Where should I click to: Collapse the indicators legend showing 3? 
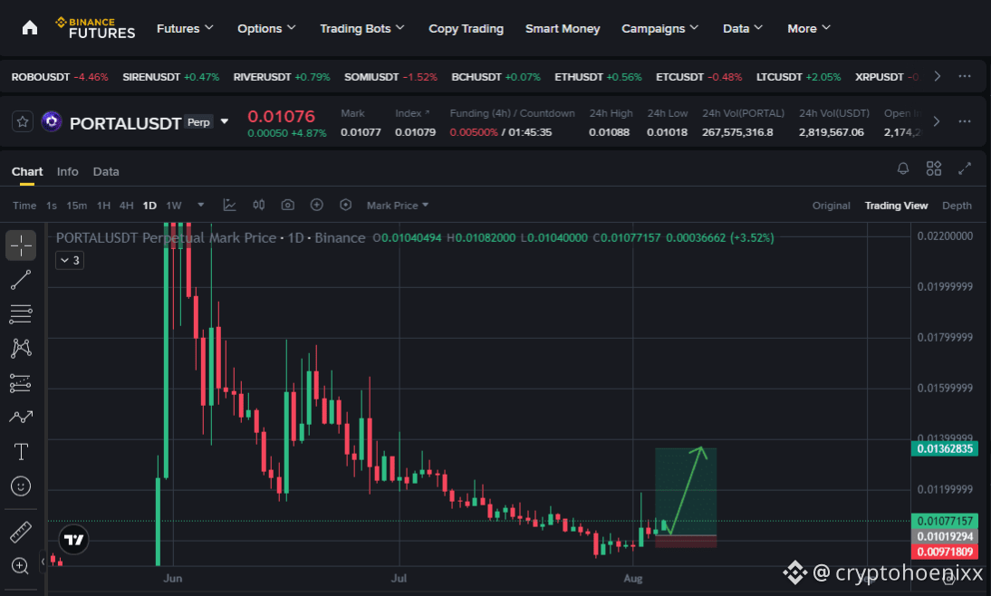coord(70,260)
